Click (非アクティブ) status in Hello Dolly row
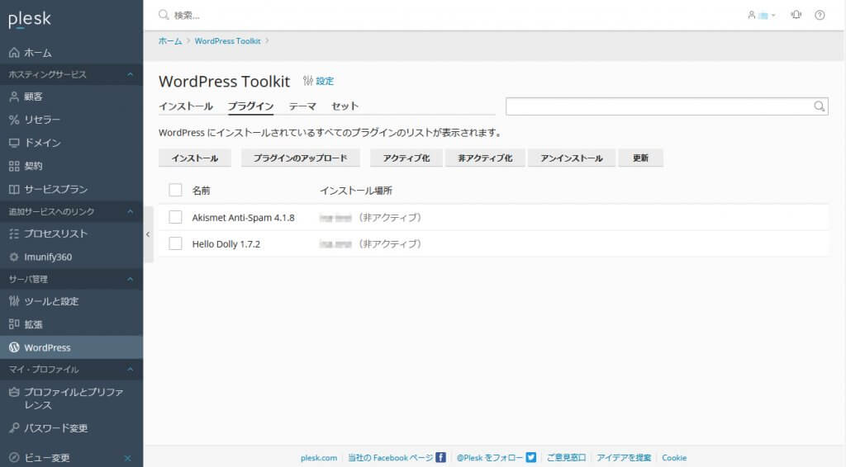This screenshot has width=846, height=467. 390,244
